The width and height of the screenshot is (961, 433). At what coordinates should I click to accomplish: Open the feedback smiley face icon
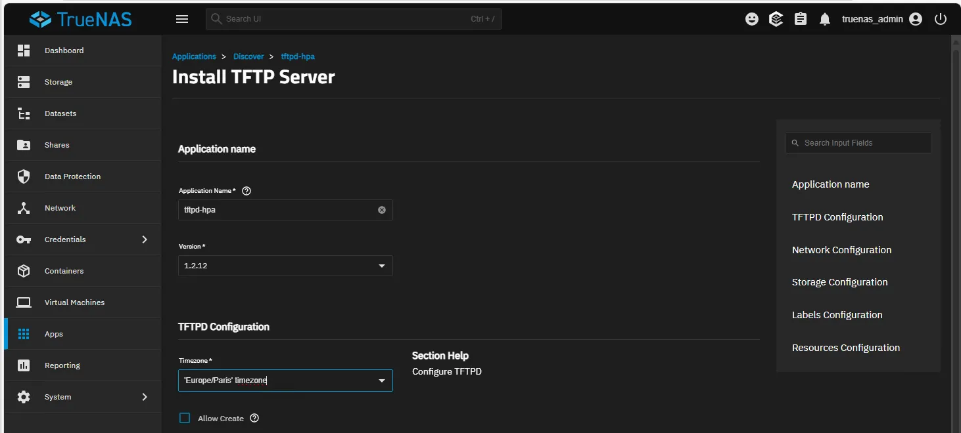pos(752,19)
